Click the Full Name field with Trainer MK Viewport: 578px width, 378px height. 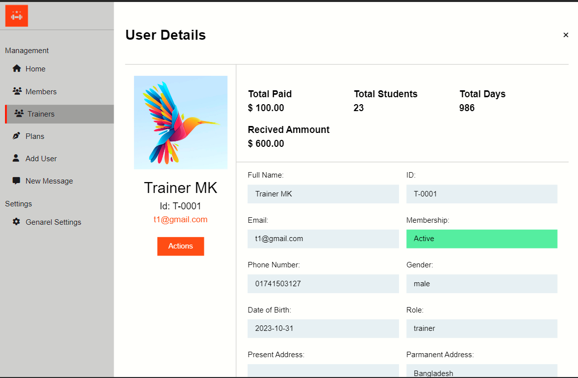coord(323,194)
